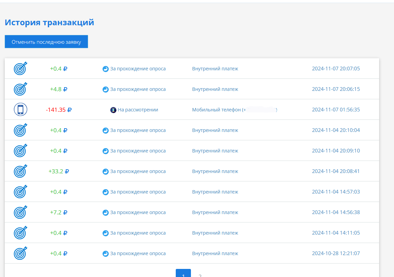Click mobile phone icon in -141.35 row
Image resolution: width=394 pixels, height=277 pixels.
coord(20,109)
